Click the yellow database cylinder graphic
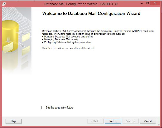The width and height of the screenshot is (162, 128). pyautogui.click(x=10, y=36)
